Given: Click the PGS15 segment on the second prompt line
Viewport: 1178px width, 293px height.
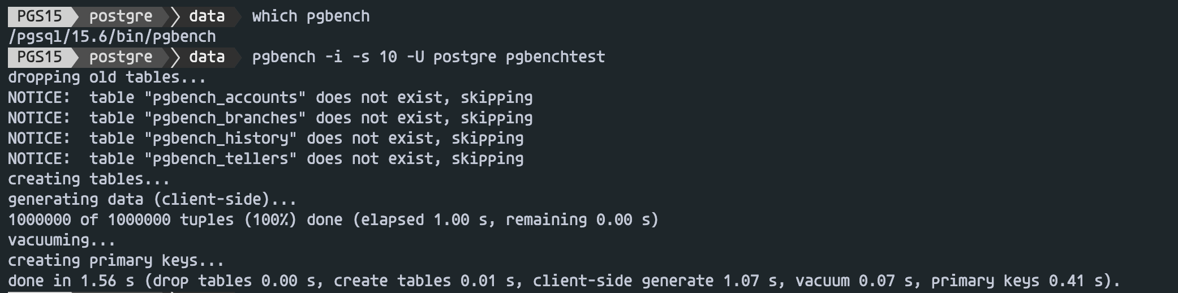Looking at the screenshot, I should (x=38, y=57).
